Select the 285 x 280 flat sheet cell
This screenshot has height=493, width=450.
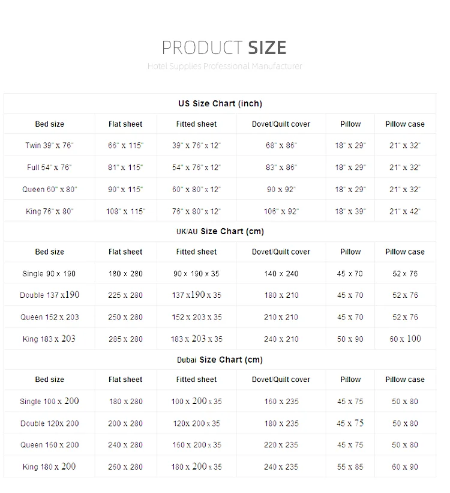(125, 339)
